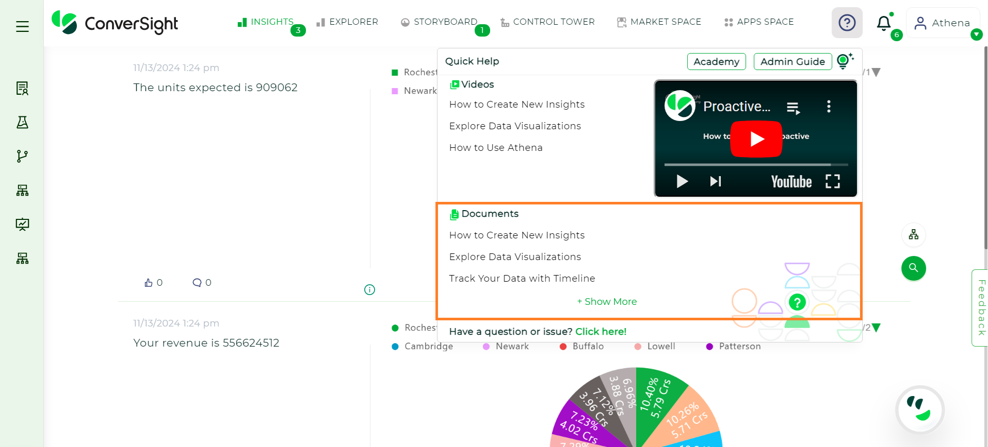Open the Athena assistant chat bubble
988x447 pixels.
tap(920, 410)
